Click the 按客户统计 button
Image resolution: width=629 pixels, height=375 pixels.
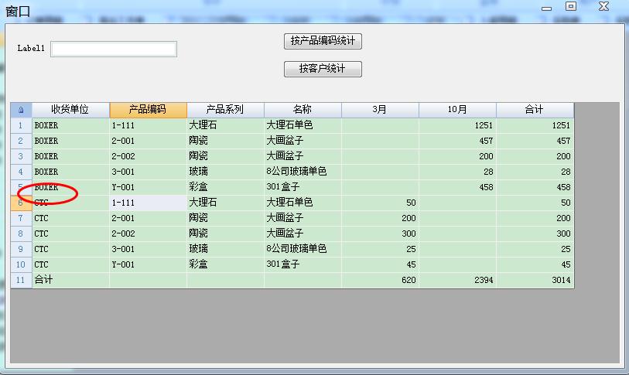(323, 69)
